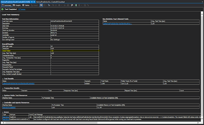204x125 pixels.
Task: Click the Duration row label
Action: tap(5, 33)
